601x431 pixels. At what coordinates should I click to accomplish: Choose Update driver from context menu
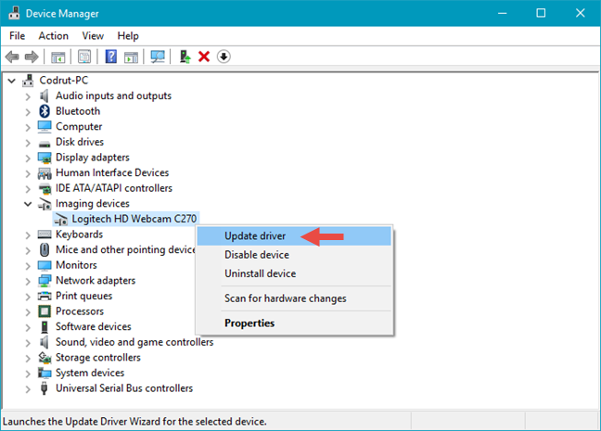294,236
